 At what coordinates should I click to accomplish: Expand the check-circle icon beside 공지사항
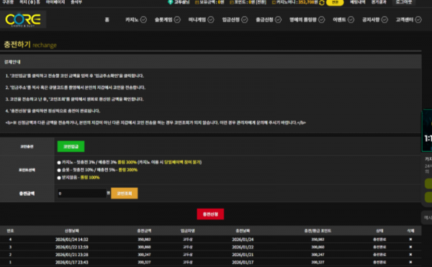coord(384,19)
